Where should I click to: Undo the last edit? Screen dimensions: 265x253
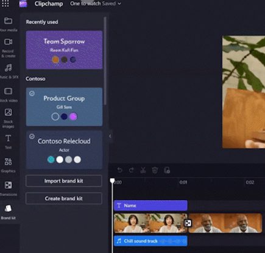(119, 170)
